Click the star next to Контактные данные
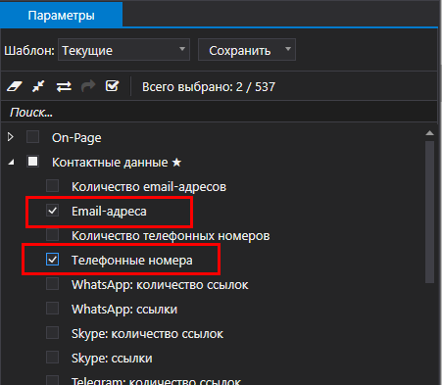This screenshot has height=385, width=442. tap(176, 162)
